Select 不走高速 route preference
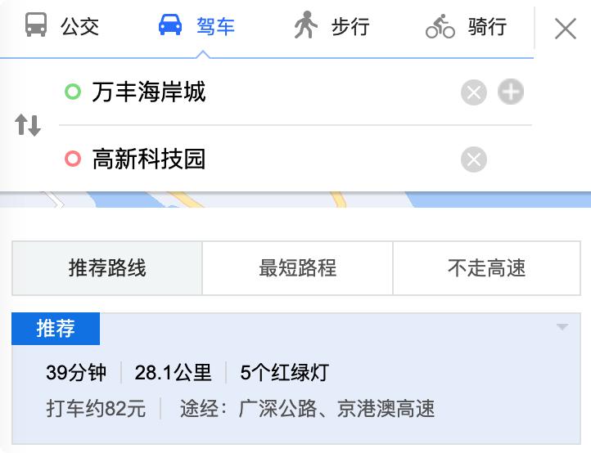This screenshot has width=591, height=453. click(486, 268)
